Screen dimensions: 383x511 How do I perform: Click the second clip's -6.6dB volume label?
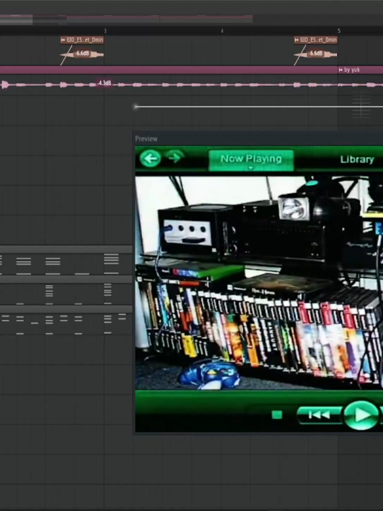pos(316,53)
